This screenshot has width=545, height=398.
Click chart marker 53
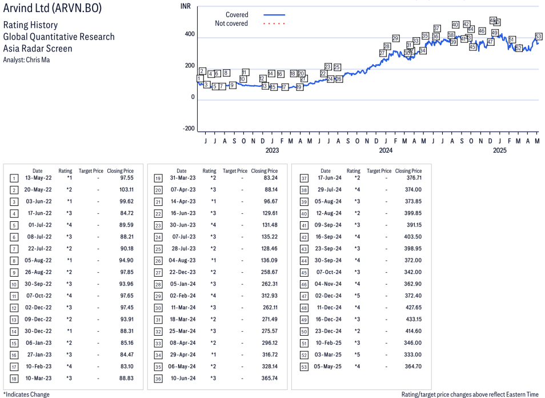pos(538,36)
